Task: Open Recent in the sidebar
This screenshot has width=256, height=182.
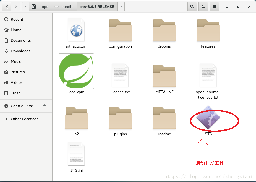Action: click(x=26, y=19)
